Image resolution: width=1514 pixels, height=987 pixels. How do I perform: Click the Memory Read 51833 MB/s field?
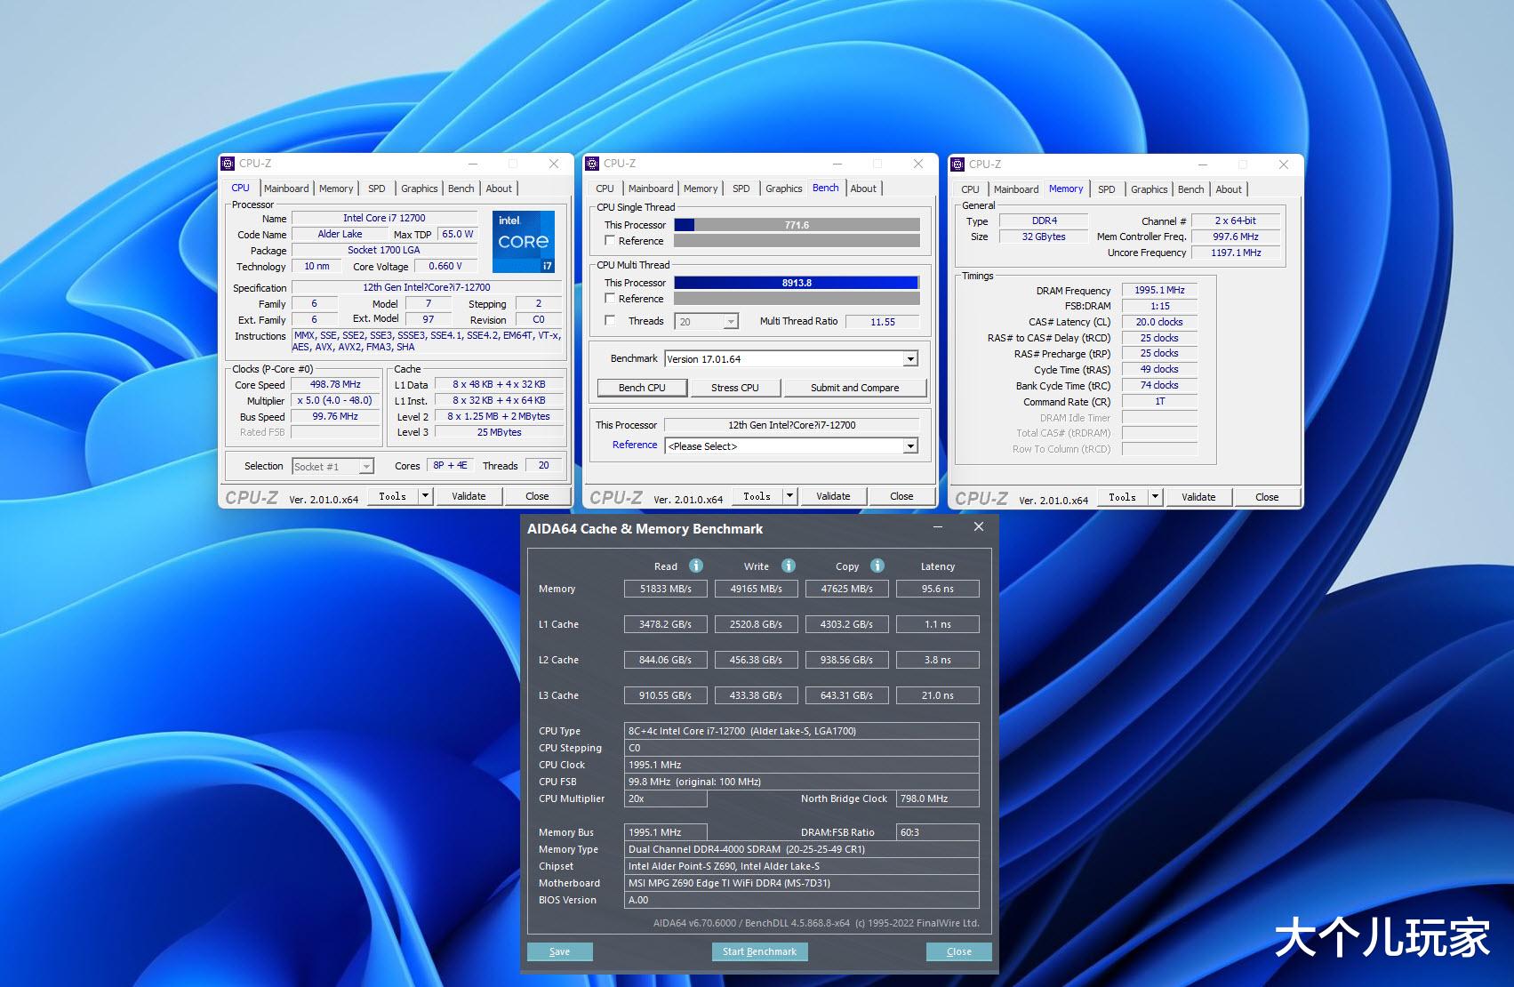(x=665, y=589)
